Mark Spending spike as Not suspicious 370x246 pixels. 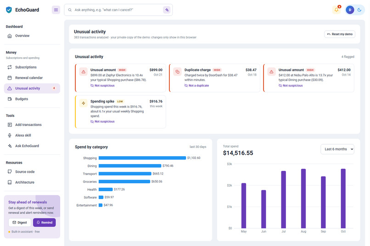click(102, 121)
